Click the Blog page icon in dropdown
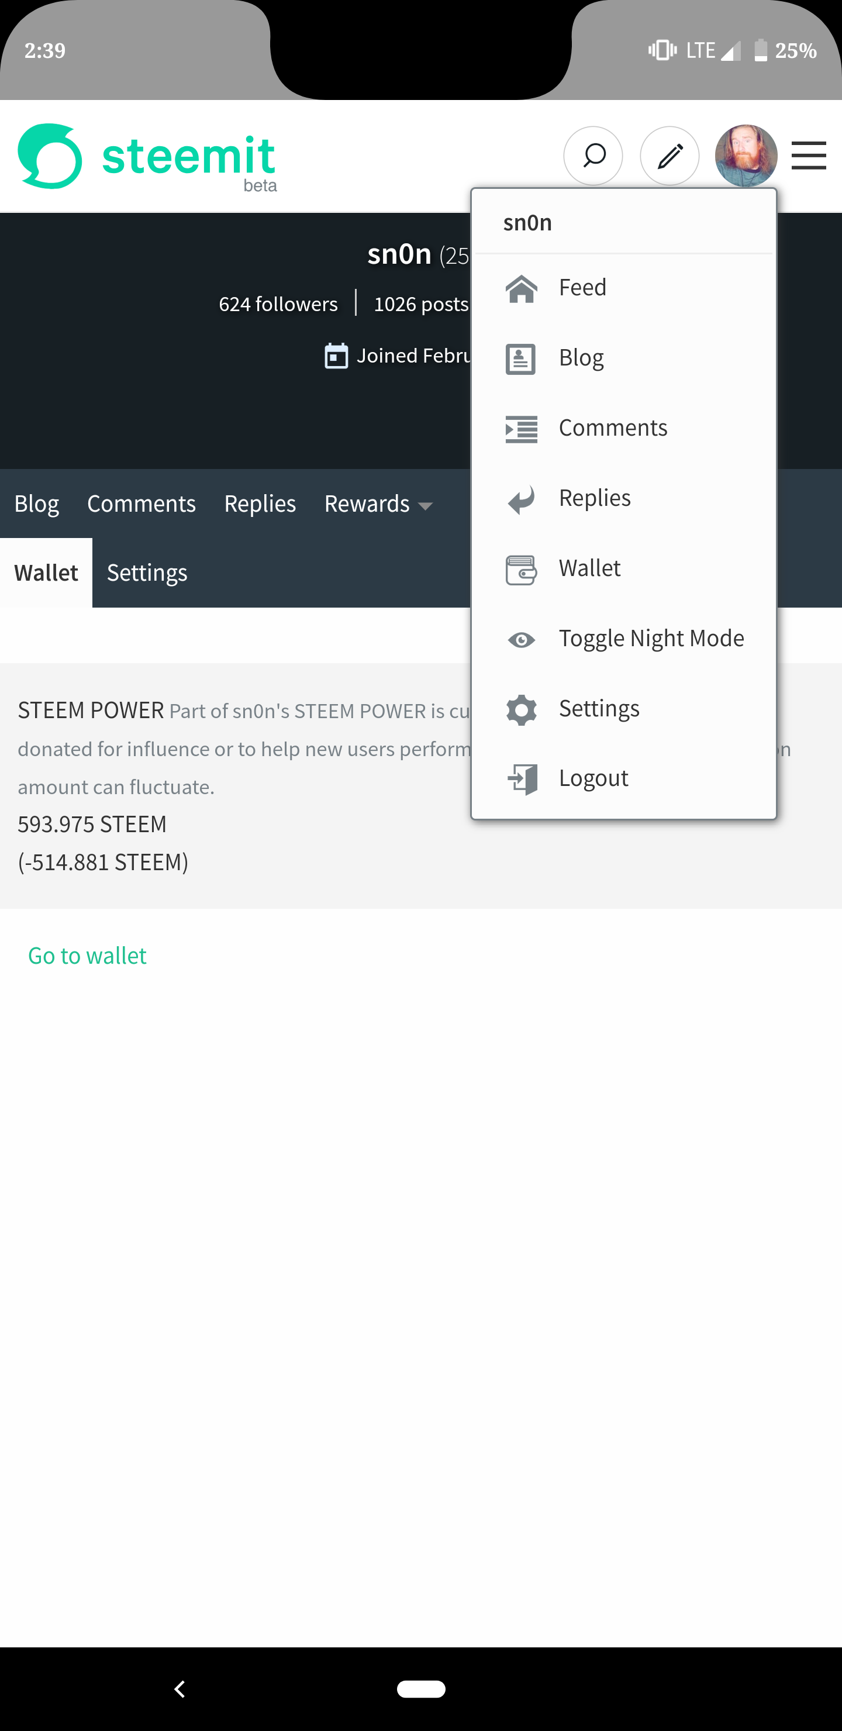The width and height of the screenshot is (842, 1731). pyautogui.click(x=521, y=359)
